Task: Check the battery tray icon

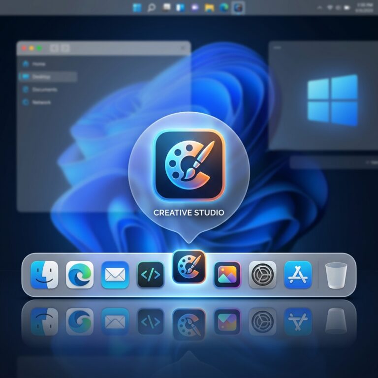Action: 346,8
